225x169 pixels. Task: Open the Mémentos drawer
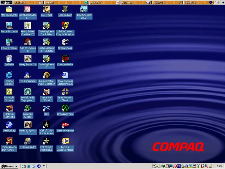167,3
